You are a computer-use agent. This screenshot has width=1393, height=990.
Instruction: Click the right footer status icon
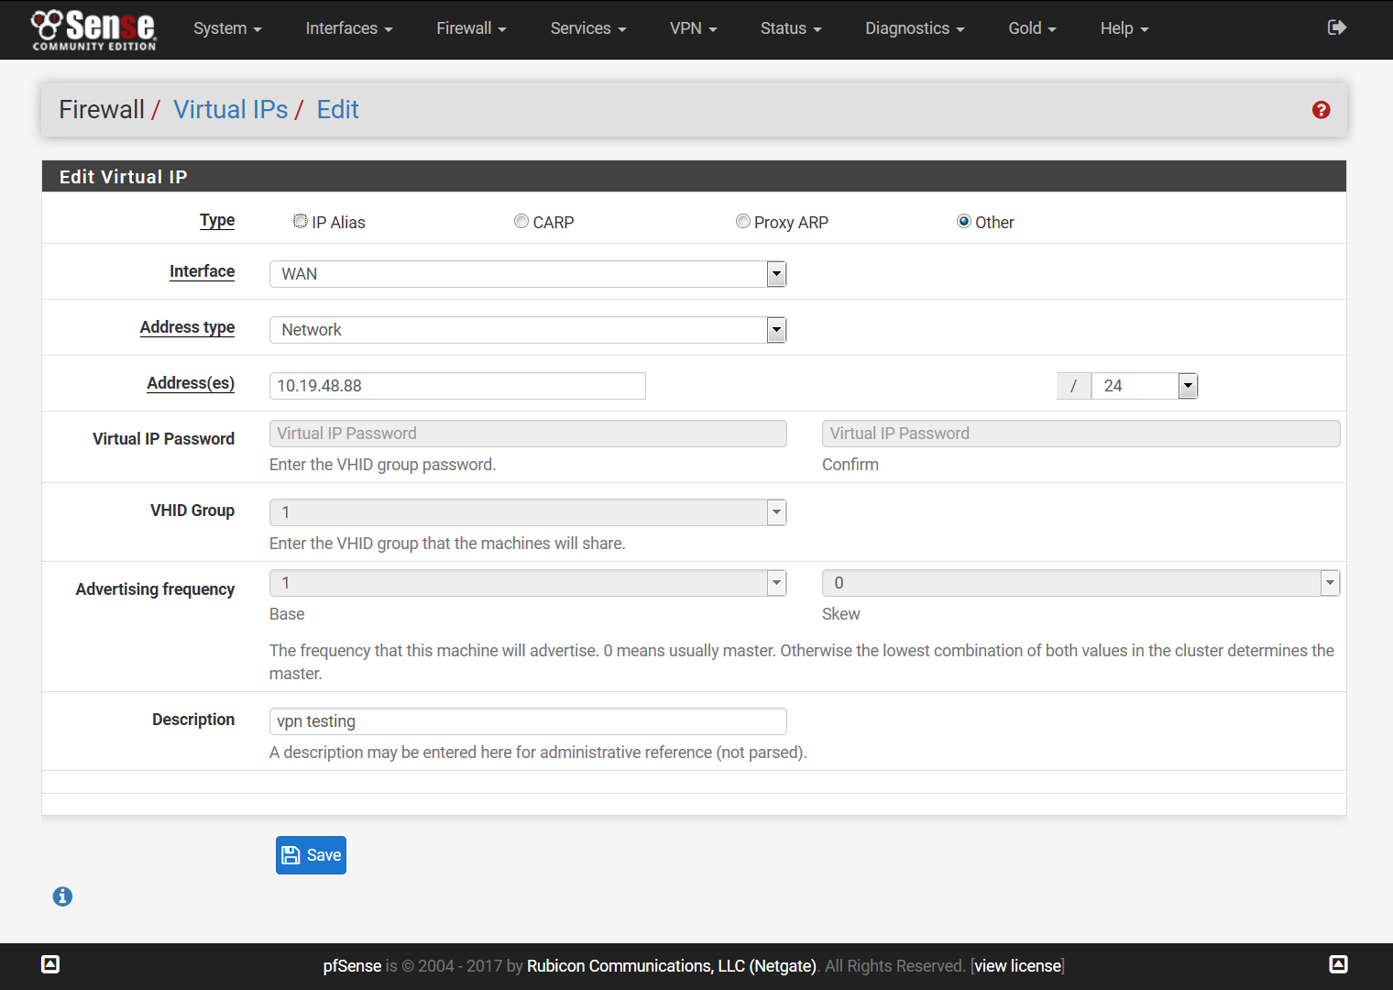(1338, 964)
